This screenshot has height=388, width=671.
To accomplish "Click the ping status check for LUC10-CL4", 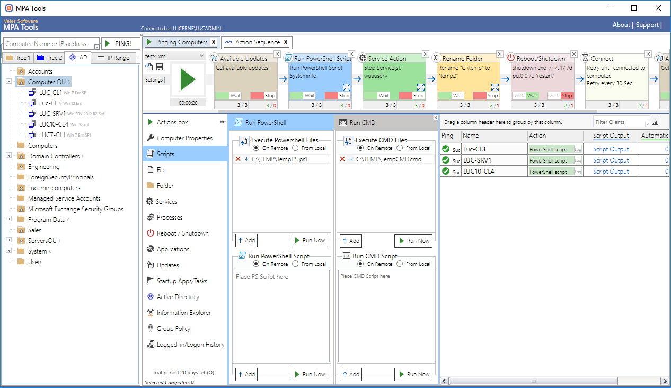I will [446, 172].
